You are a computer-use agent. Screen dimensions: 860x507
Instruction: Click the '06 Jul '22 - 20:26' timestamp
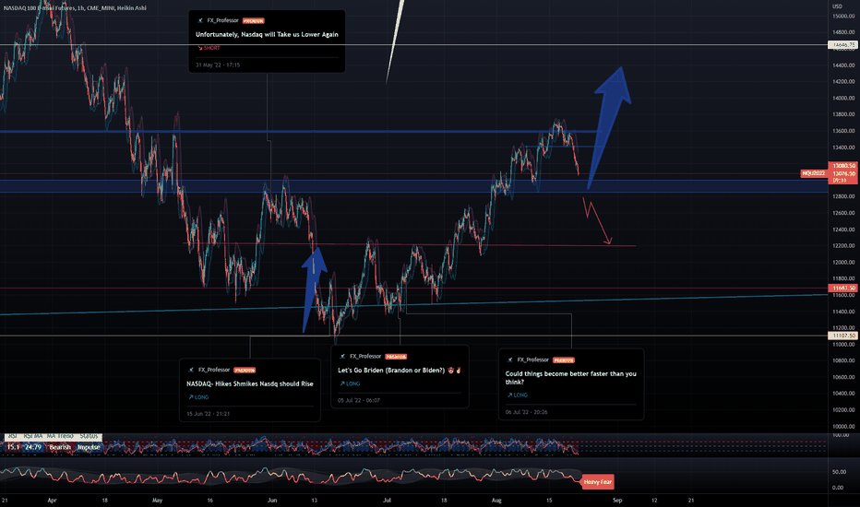(526, 412)
